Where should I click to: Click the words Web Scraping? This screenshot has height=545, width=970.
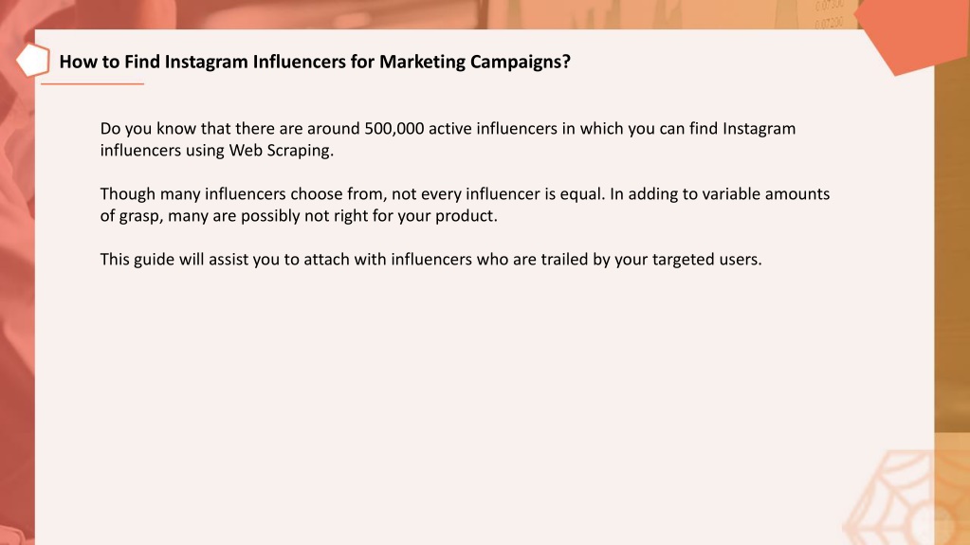pos(281,151)
